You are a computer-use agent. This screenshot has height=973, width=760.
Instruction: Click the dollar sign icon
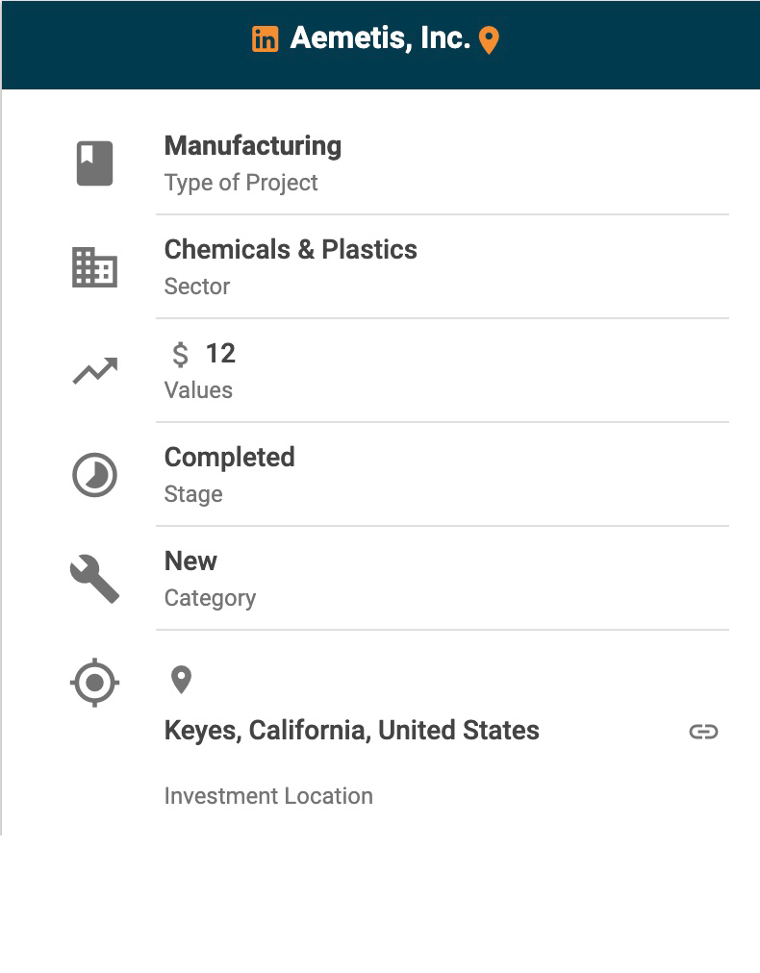point(180,355)
